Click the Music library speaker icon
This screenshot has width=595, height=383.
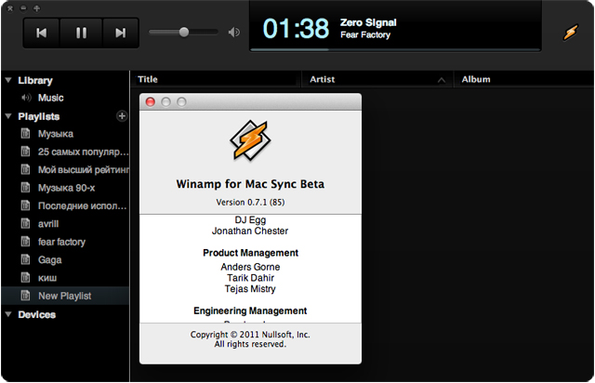tap(26, 98)
